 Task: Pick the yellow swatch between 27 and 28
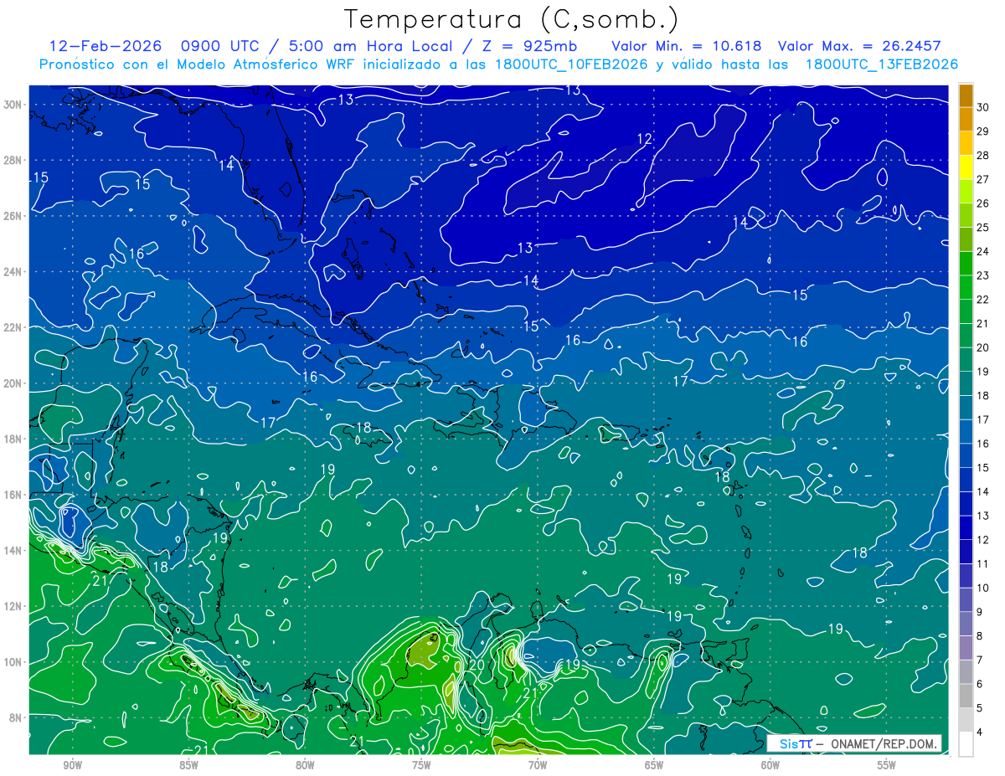click(x=966, y=168)
